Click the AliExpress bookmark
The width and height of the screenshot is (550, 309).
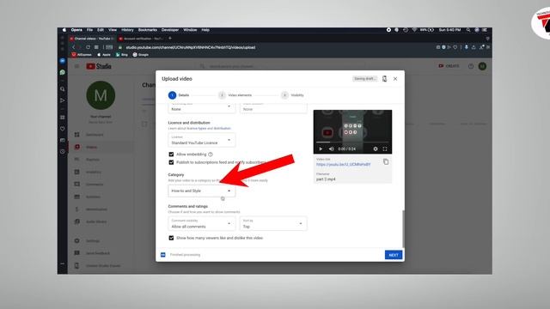pos(82,55)
